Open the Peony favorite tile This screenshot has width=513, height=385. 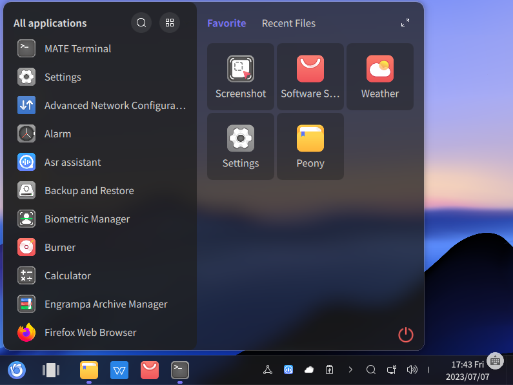coord(310,146)
